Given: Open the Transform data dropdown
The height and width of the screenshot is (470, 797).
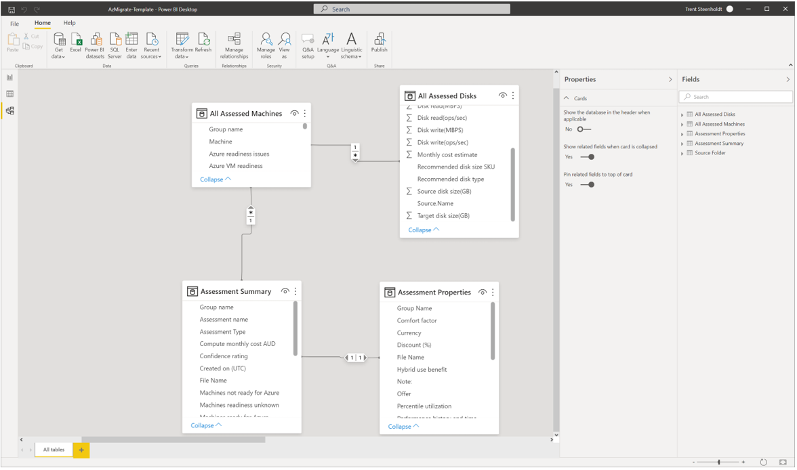Looking at the screenshot, I should [x=182, y=46].
